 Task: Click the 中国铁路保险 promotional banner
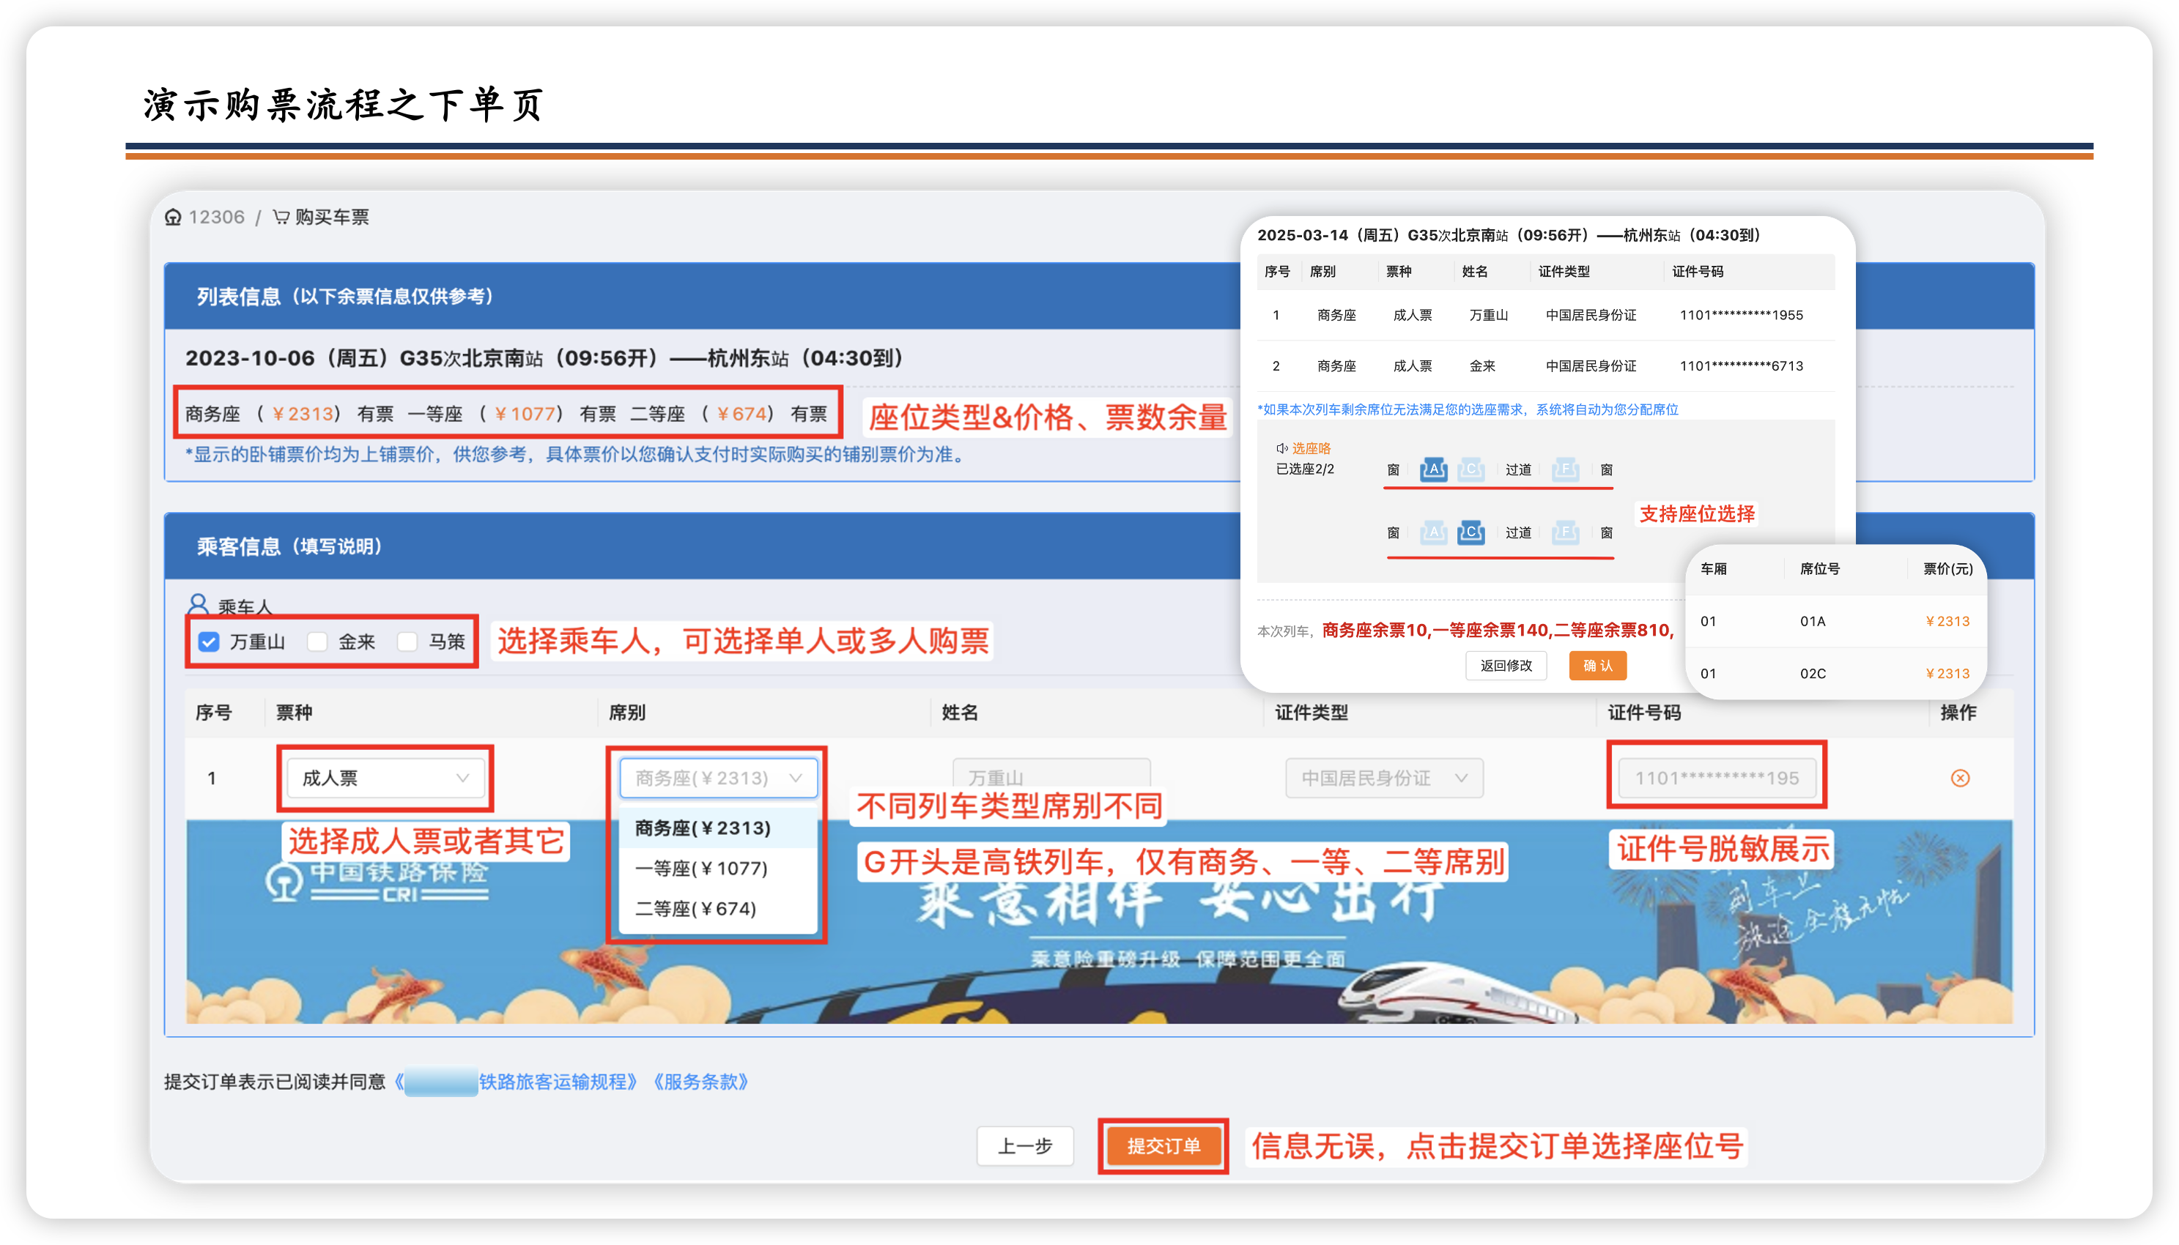pos(1100,922)
